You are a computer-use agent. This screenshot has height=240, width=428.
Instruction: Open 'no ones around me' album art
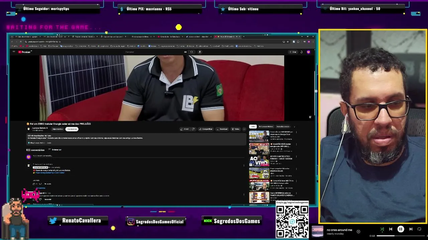click(317, 231)
